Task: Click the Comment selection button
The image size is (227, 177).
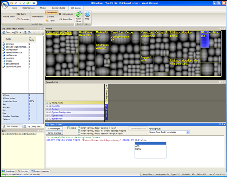Action: pos(138,129)
